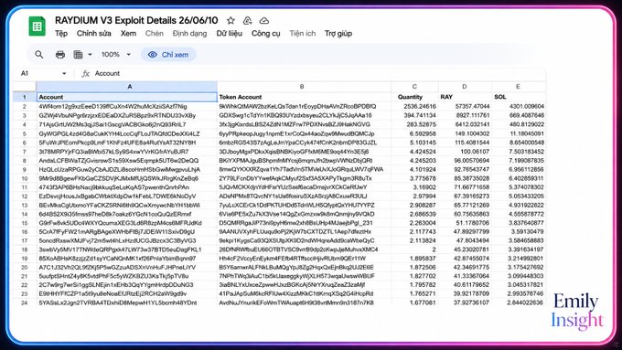
Task: Select row 12 header
Action: point(25,196)
